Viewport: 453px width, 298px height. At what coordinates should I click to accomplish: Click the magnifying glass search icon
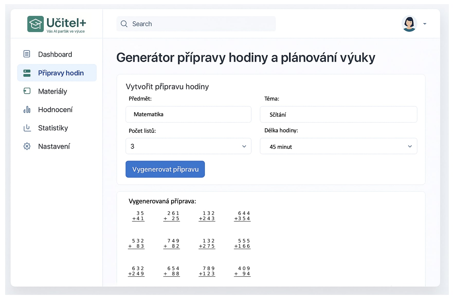124,24
